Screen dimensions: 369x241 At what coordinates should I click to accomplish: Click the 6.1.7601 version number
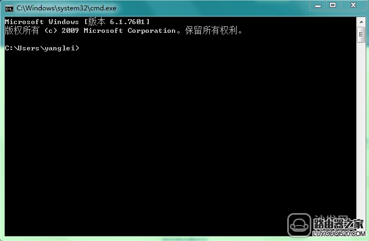127,22
